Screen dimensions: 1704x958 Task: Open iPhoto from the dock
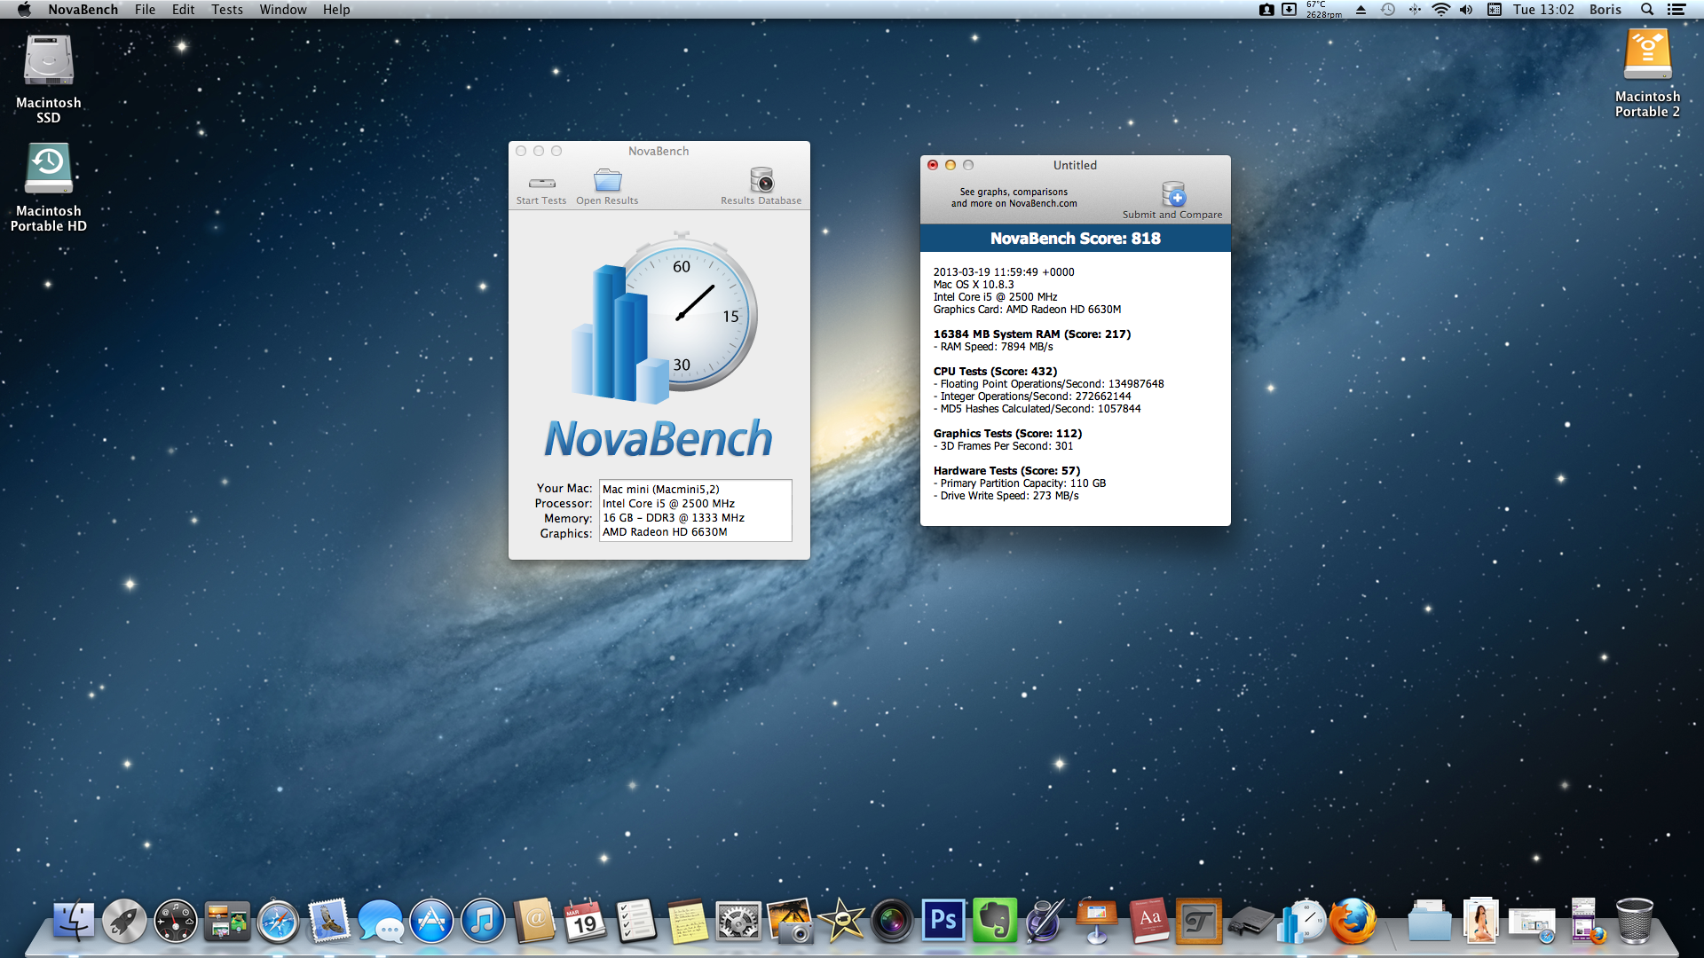[x=790, y=921]
